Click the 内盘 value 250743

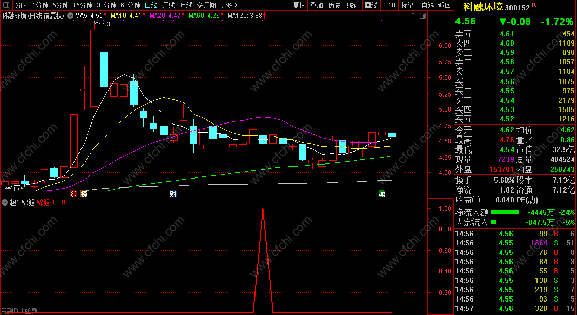(x=562, y=169)
